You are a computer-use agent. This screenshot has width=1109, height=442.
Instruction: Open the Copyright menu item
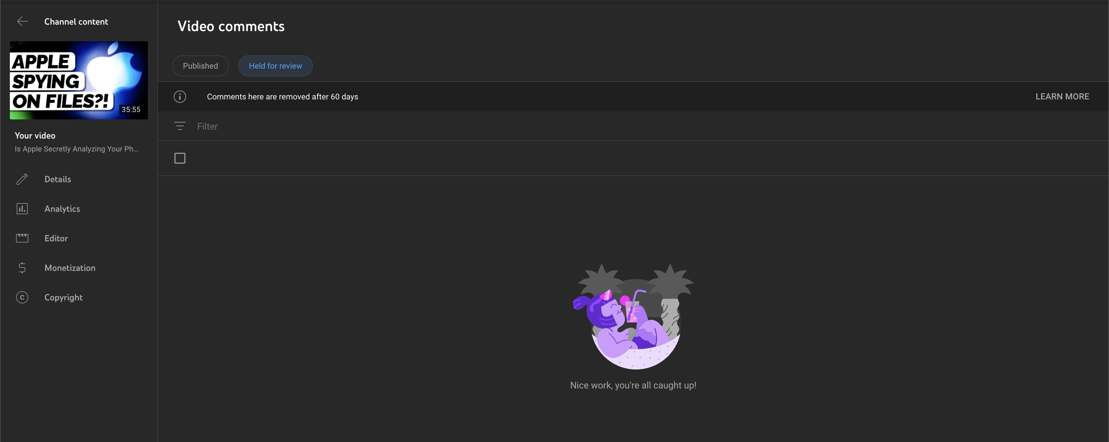coord(63,298)
